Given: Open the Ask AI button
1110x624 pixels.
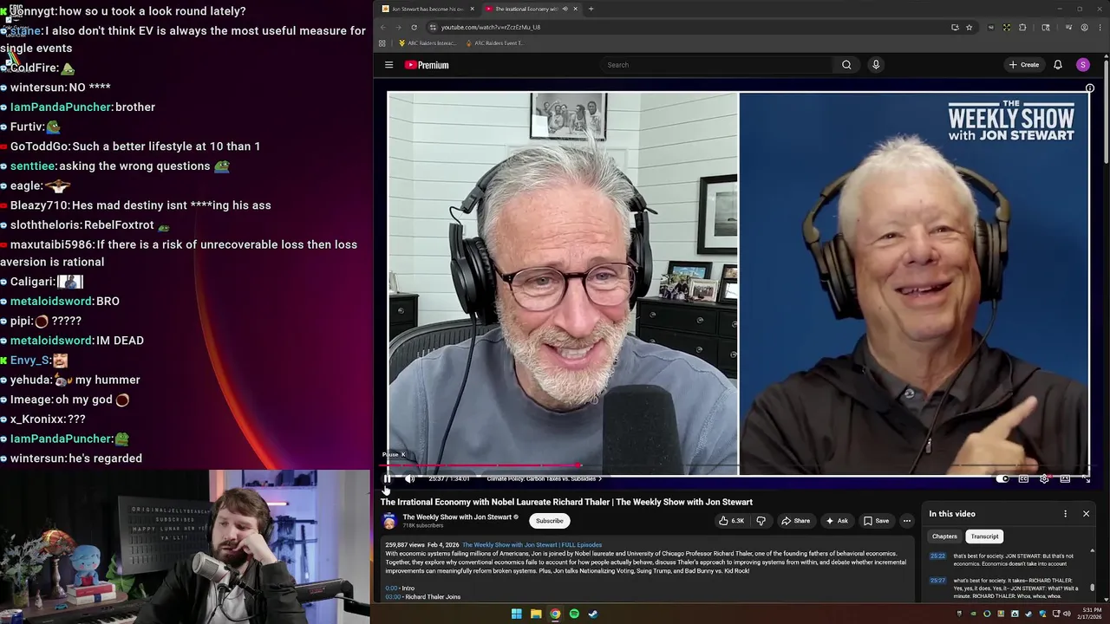Looking at the screenshot, I should point(837,521).
